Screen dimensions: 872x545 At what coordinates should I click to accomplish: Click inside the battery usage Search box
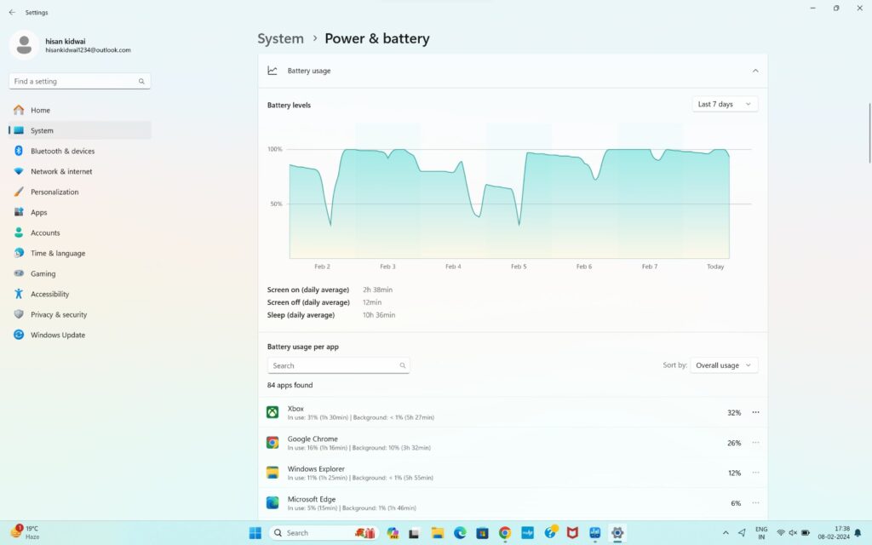[x=338, y=364]
